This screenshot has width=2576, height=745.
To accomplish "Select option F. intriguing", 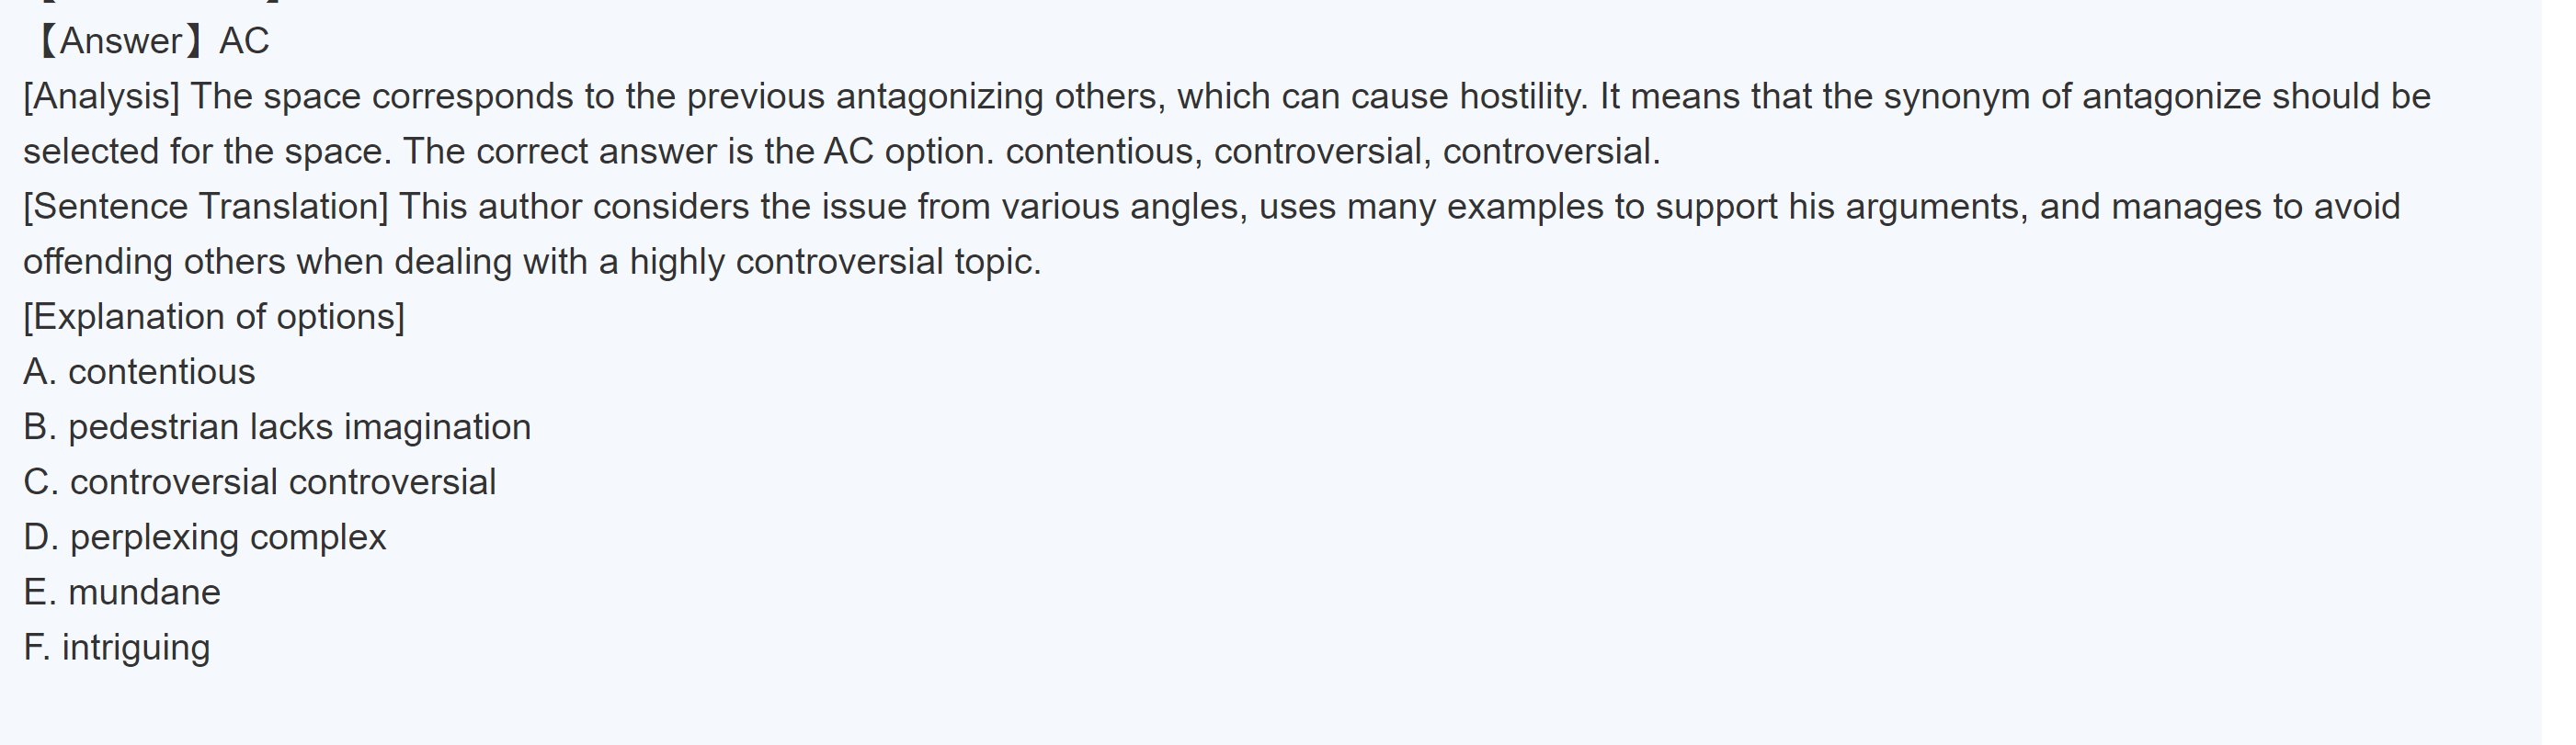I will tap(117, 647).
